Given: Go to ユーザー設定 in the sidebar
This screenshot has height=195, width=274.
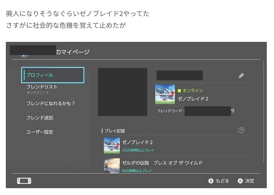Looking at the screenshot, I should tap(39, 132).
